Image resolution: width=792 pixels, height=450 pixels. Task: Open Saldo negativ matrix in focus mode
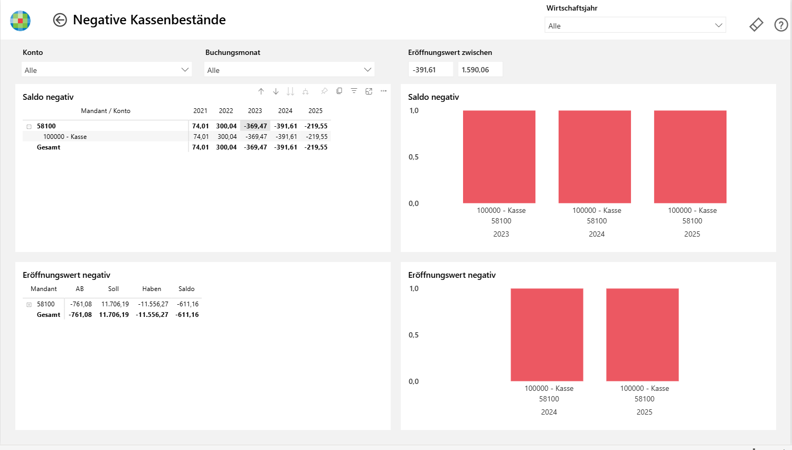[x=369, y=91]
